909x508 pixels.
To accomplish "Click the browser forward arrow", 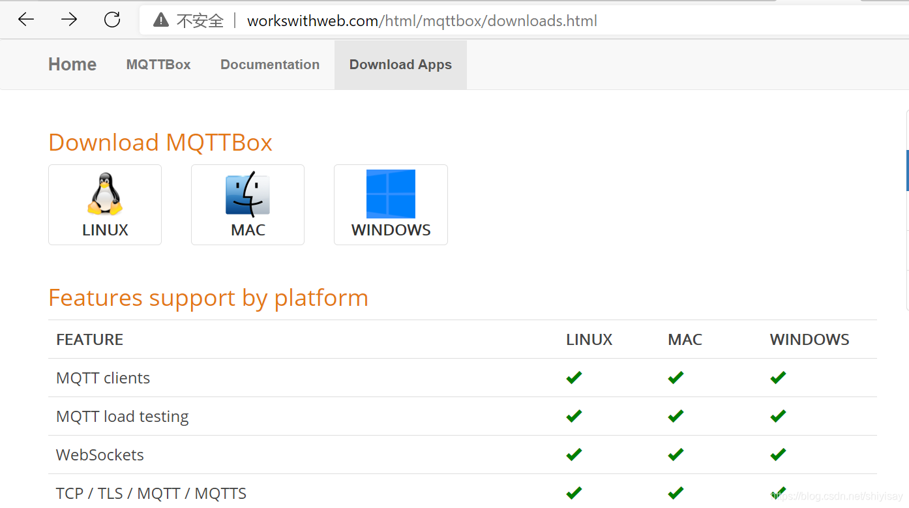I will click(x=69, y=20).
